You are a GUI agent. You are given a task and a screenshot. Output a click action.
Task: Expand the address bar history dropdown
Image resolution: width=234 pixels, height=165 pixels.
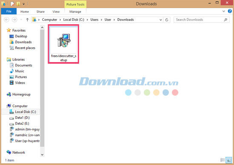tap(160, 20)
